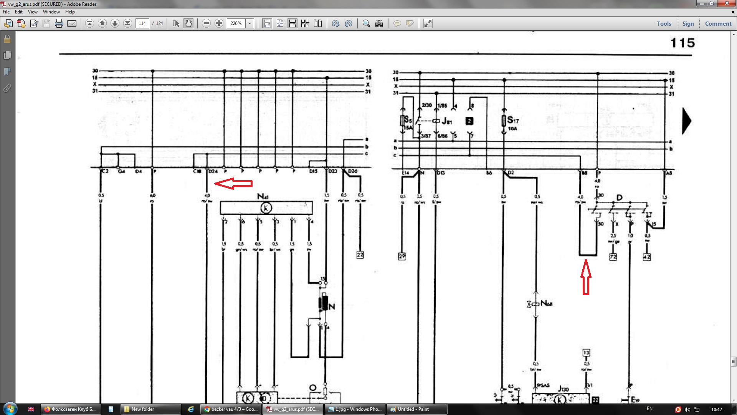
Task: Select the Hand pan tool
Action: click(x=188, y=23)
